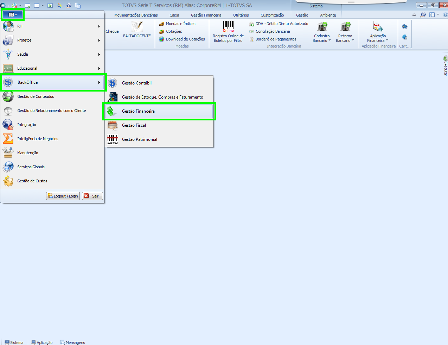
Task: Open the Cadastro Bancário dropdown arrow
Action: 329,40
